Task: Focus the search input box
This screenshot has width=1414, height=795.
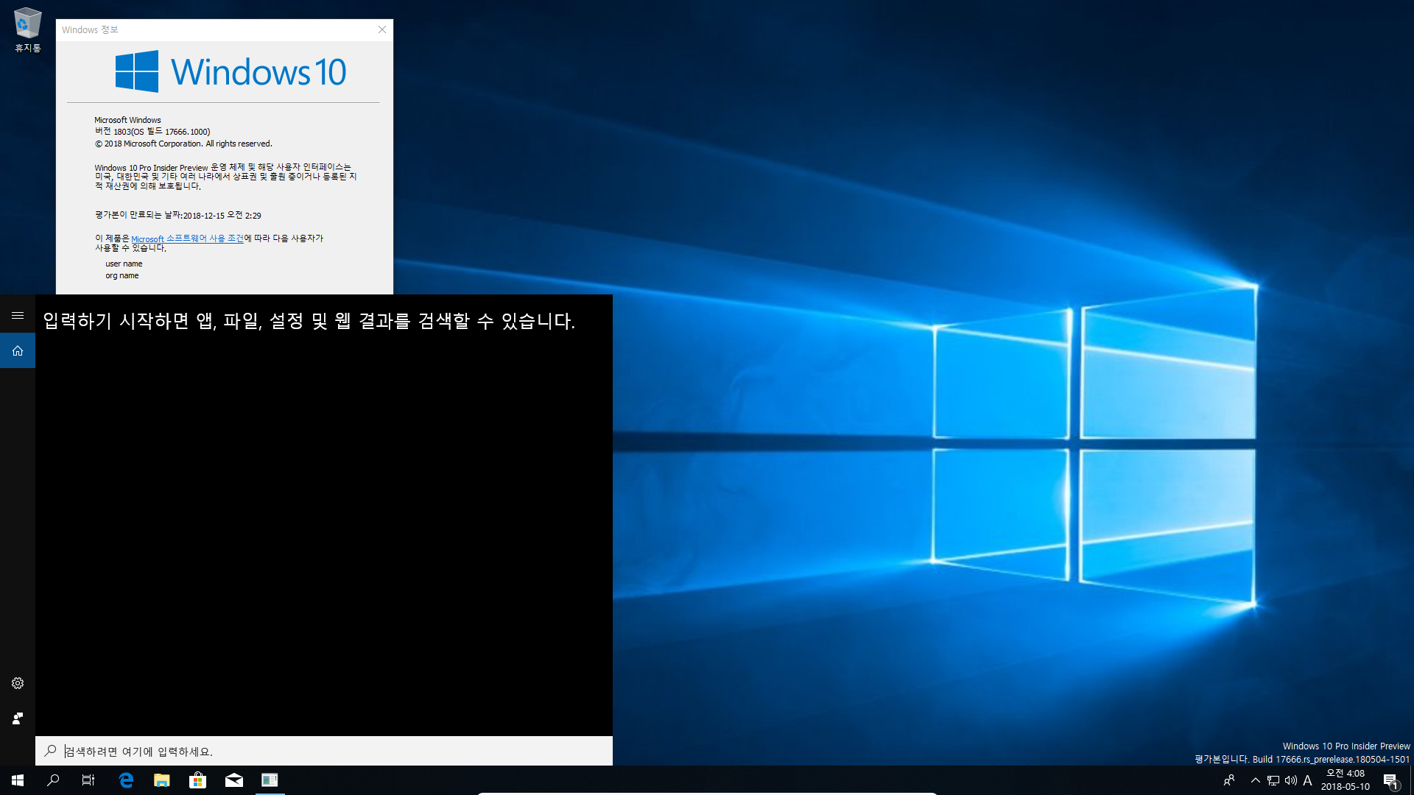Action: pos(324,751)
